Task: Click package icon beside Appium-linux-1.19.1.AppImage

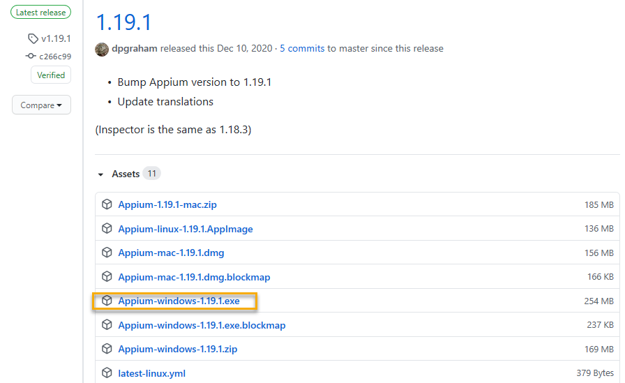Action: click(x=107, y=228)
